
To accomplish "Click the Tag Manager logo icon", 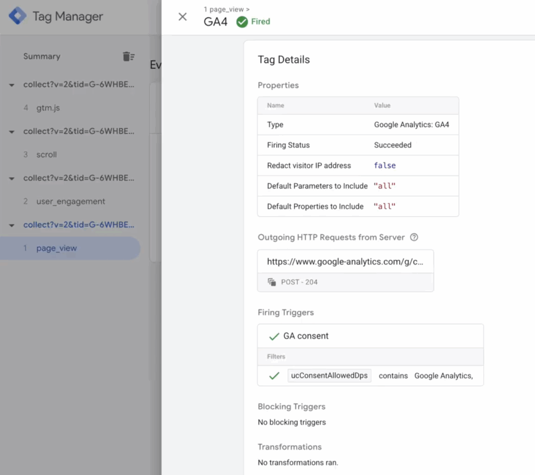I will 17,16.
